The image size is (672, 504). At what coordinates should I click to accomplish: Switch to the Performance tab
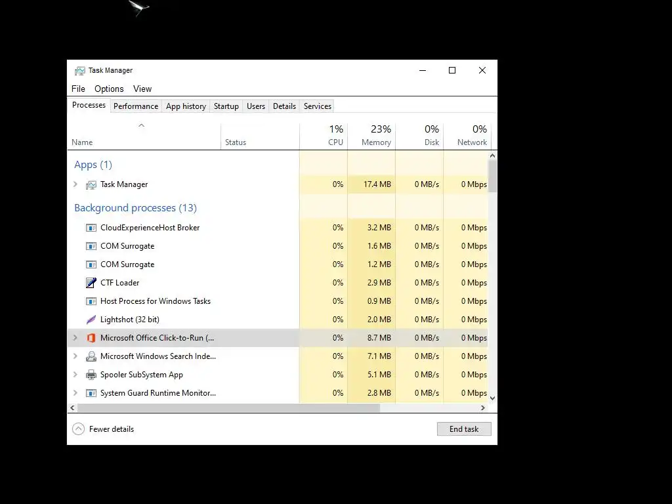point(136,106)
